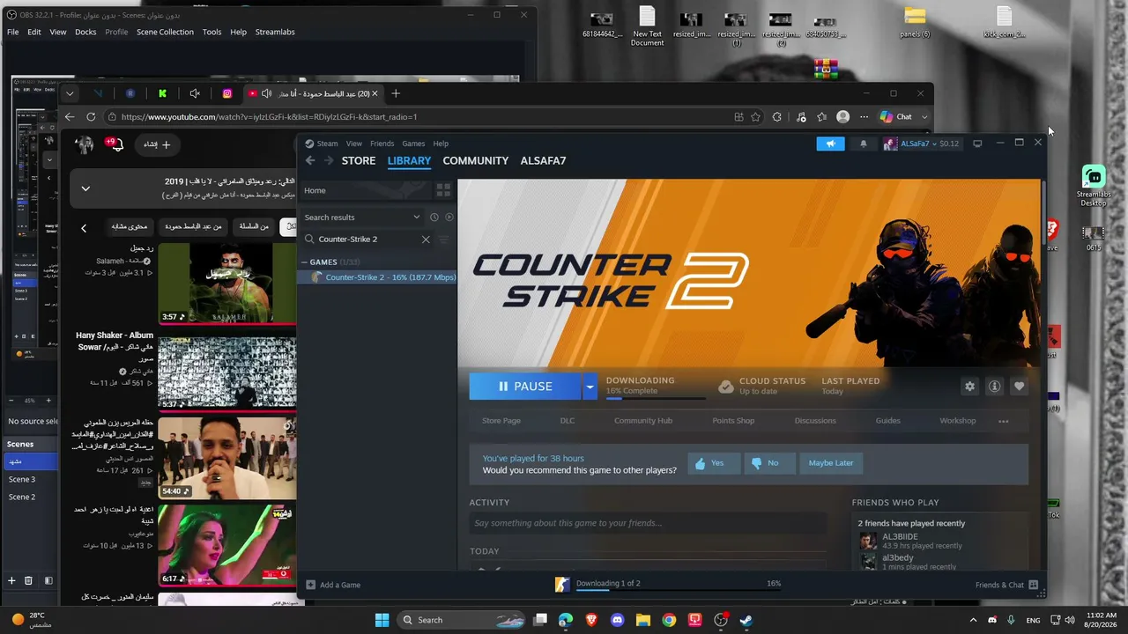Open Counter-Strike 2 Guides link
The image size is (1128, 634).
pos(888,421)
